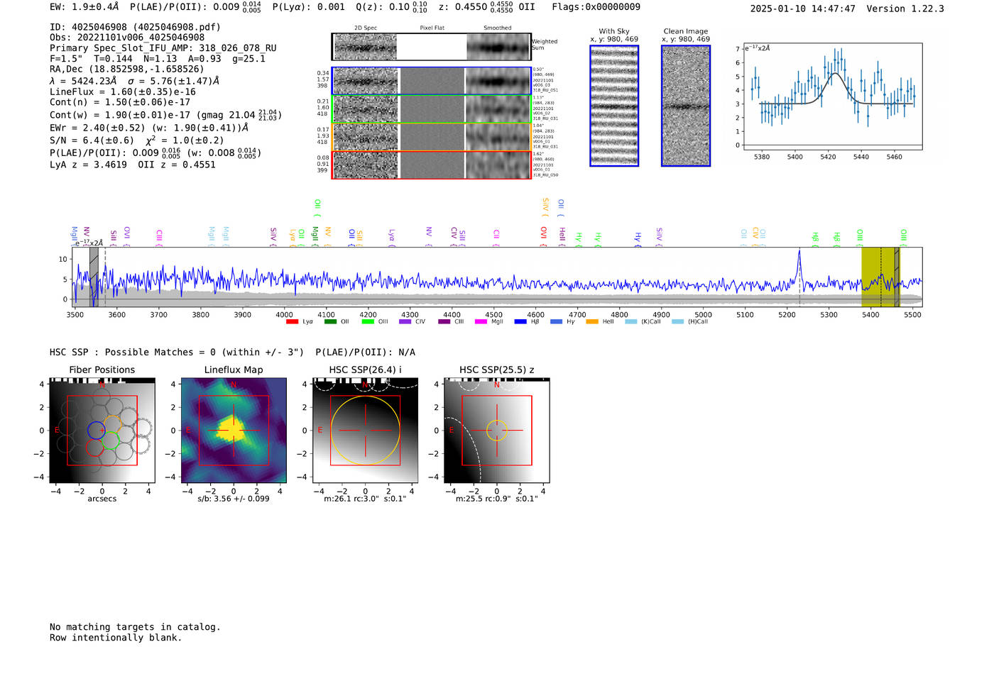This screenshot has height=676, width=994.
Task: Open the Lineflux Map panel
Action: click(234, 431)
